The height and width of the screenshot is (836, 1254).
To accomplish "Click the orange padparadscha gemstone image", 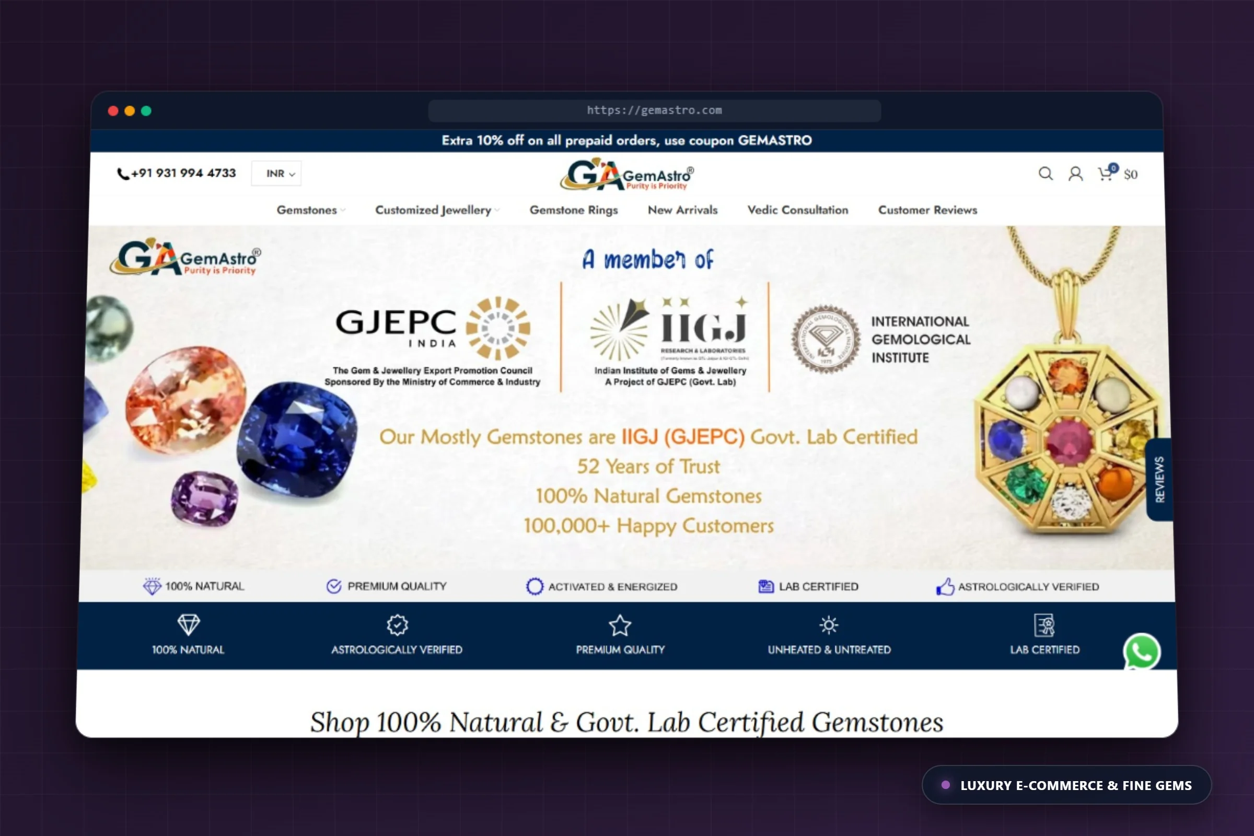I will click(x=186, y=400).
